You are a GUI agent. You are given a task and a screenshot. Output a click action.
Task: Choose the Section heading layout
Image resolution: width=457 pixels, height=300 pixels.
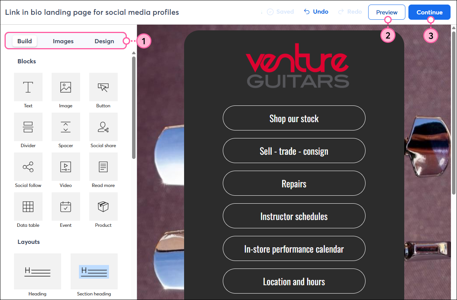pyautogui.click(x=94, y=271)
